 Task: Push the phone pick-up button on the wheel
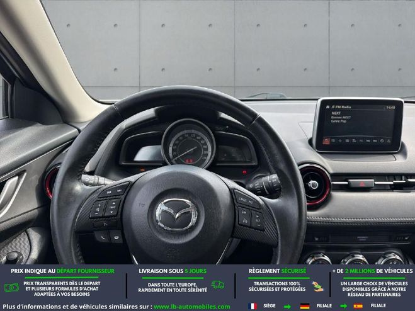pyautogui.click(x=101, y=236)
